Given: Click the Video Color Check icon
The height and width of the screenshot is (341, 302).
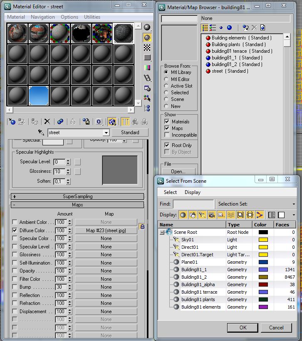Looking at the screenshot, I should [147, 67].
